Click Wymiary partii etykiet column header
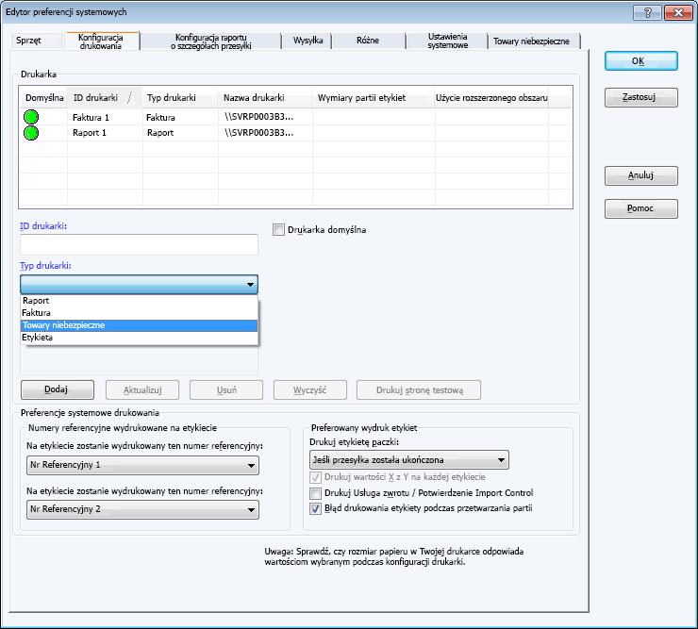The image size is (698, 629). coord(374,97)
